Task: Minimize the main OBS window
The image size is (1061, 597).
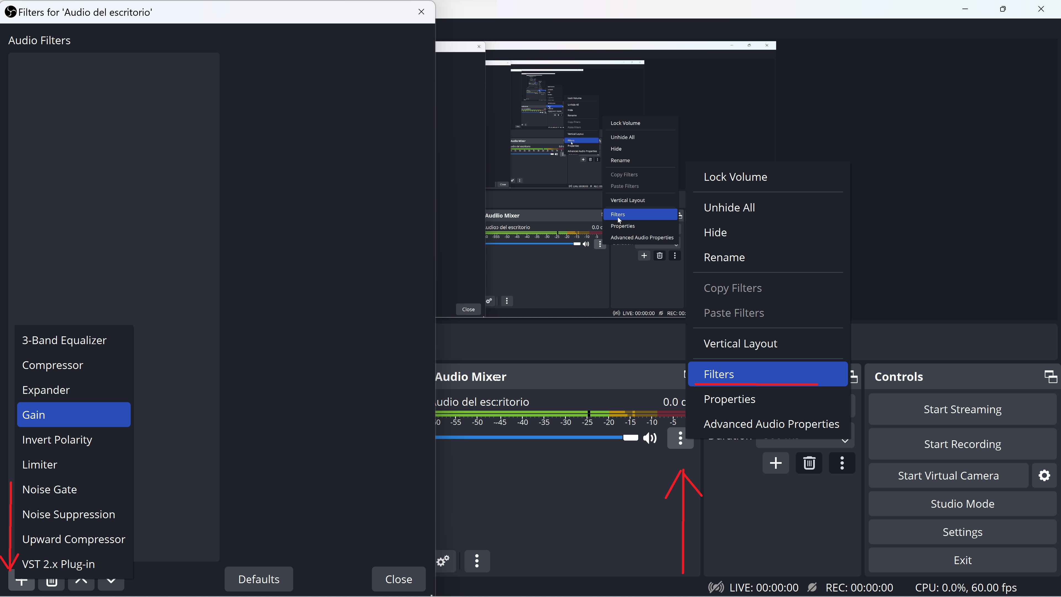Action: 965,9
